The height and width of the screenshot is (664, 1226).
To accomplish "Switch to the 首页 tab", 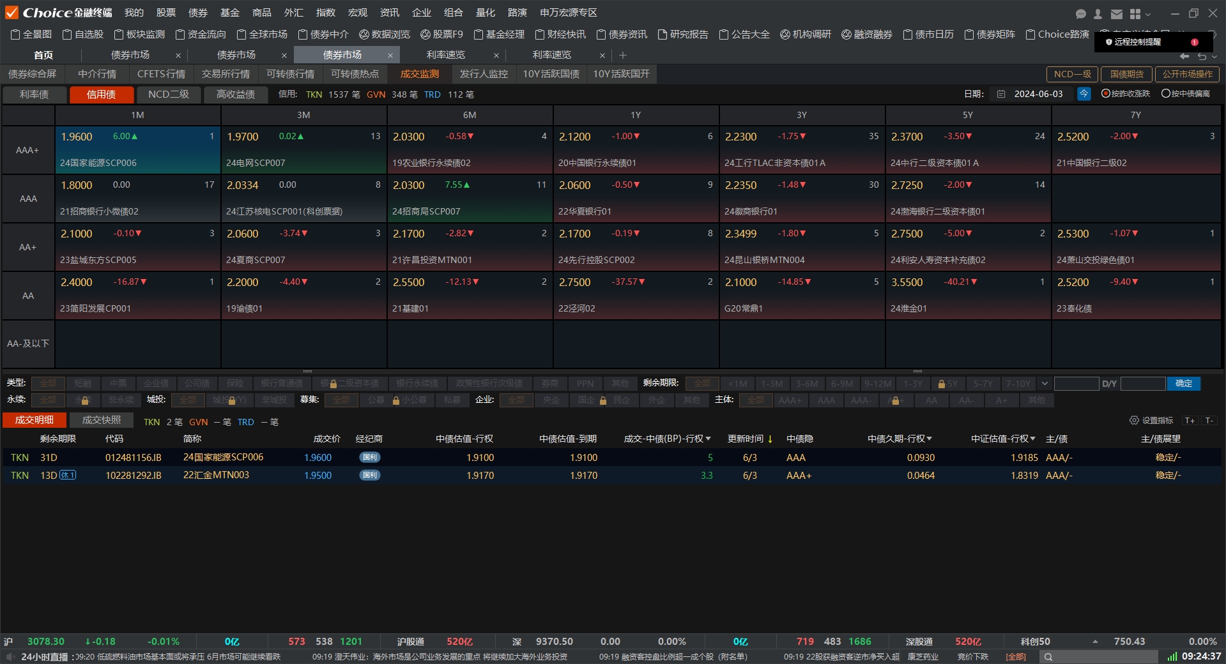I will [43, 55].
